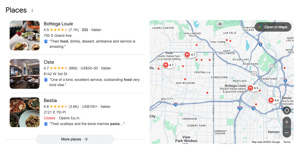This screenshot has height=153, width=302.
Task: Click the zoom in plus control
Action: 287,122
